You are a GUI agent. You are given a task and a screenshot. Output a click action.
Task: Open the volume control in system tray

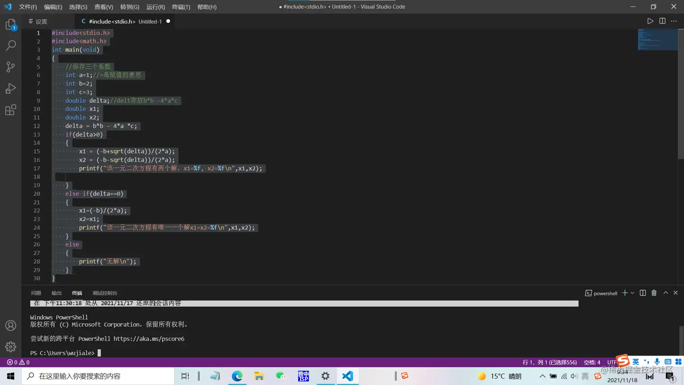[x=574, y=376]
